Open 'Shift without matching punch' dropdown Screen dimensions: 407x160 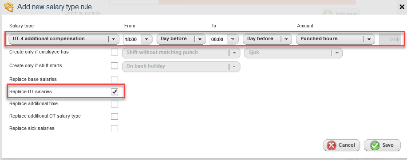pos(181,53)
